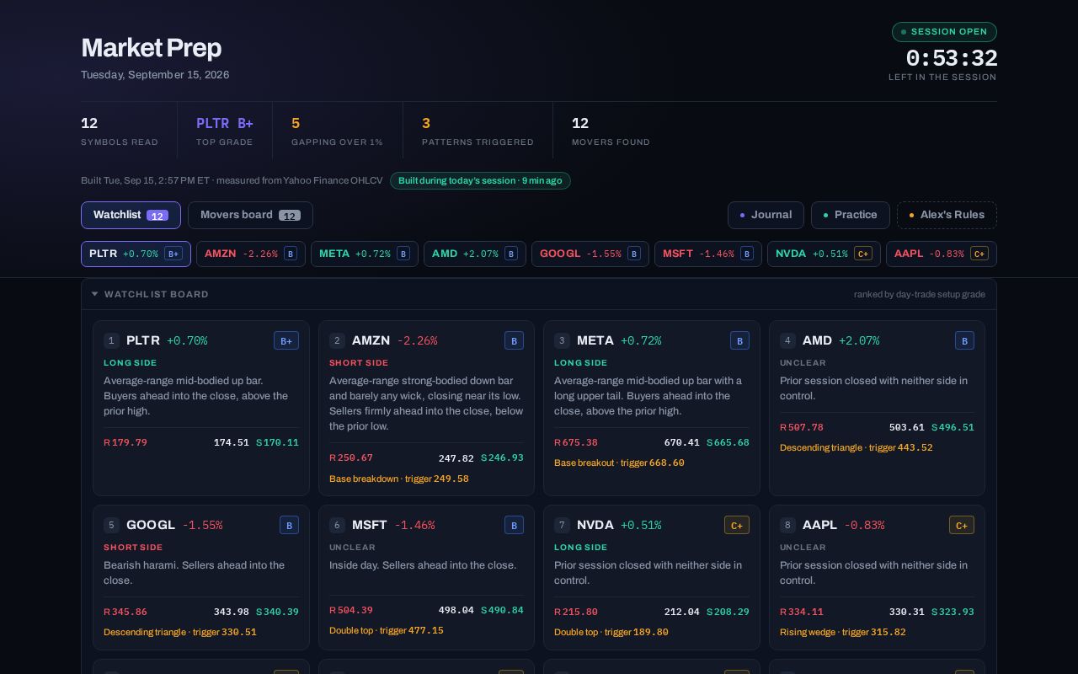Click rank number 6 on MSFT card
The image size is (1078, 674).
pyautogui.click(x=337, y=525)
